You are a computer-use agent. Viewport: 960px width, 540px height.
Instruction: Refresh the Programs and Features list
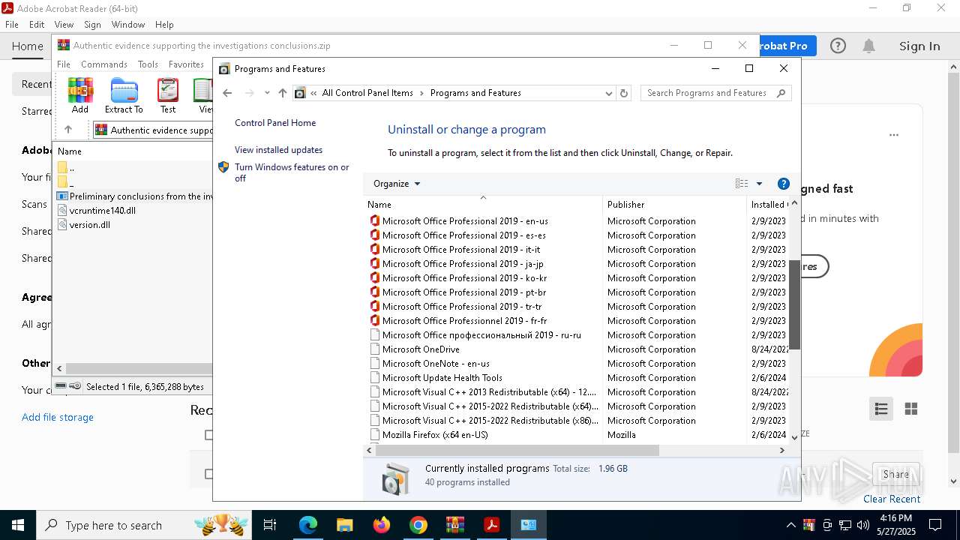[624, 93]
